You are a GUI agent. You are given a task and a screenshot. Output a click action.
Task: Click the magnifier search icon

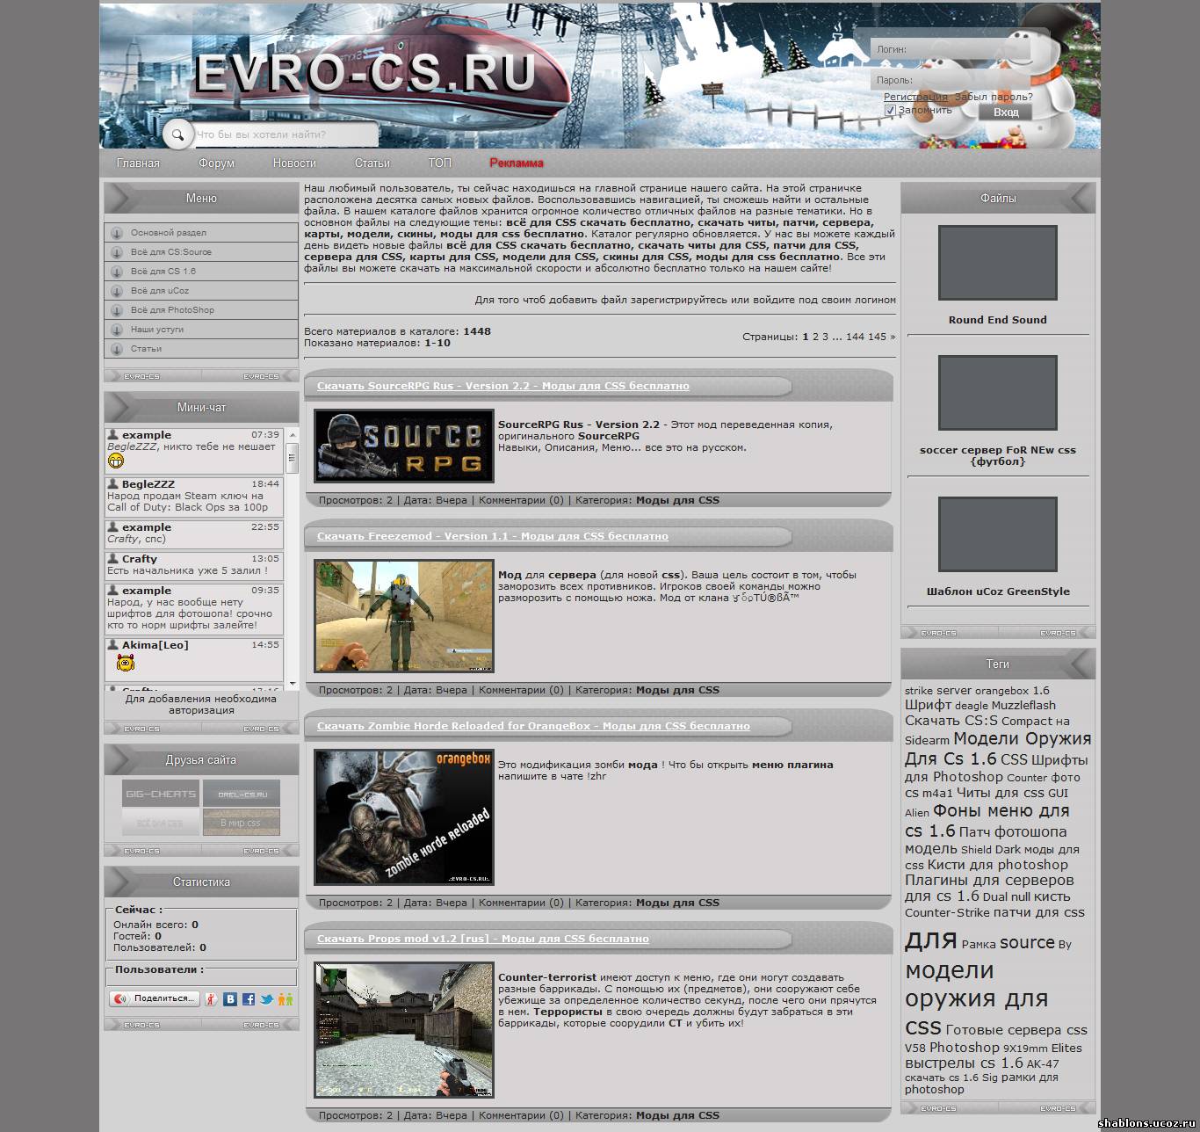(177, 134)
